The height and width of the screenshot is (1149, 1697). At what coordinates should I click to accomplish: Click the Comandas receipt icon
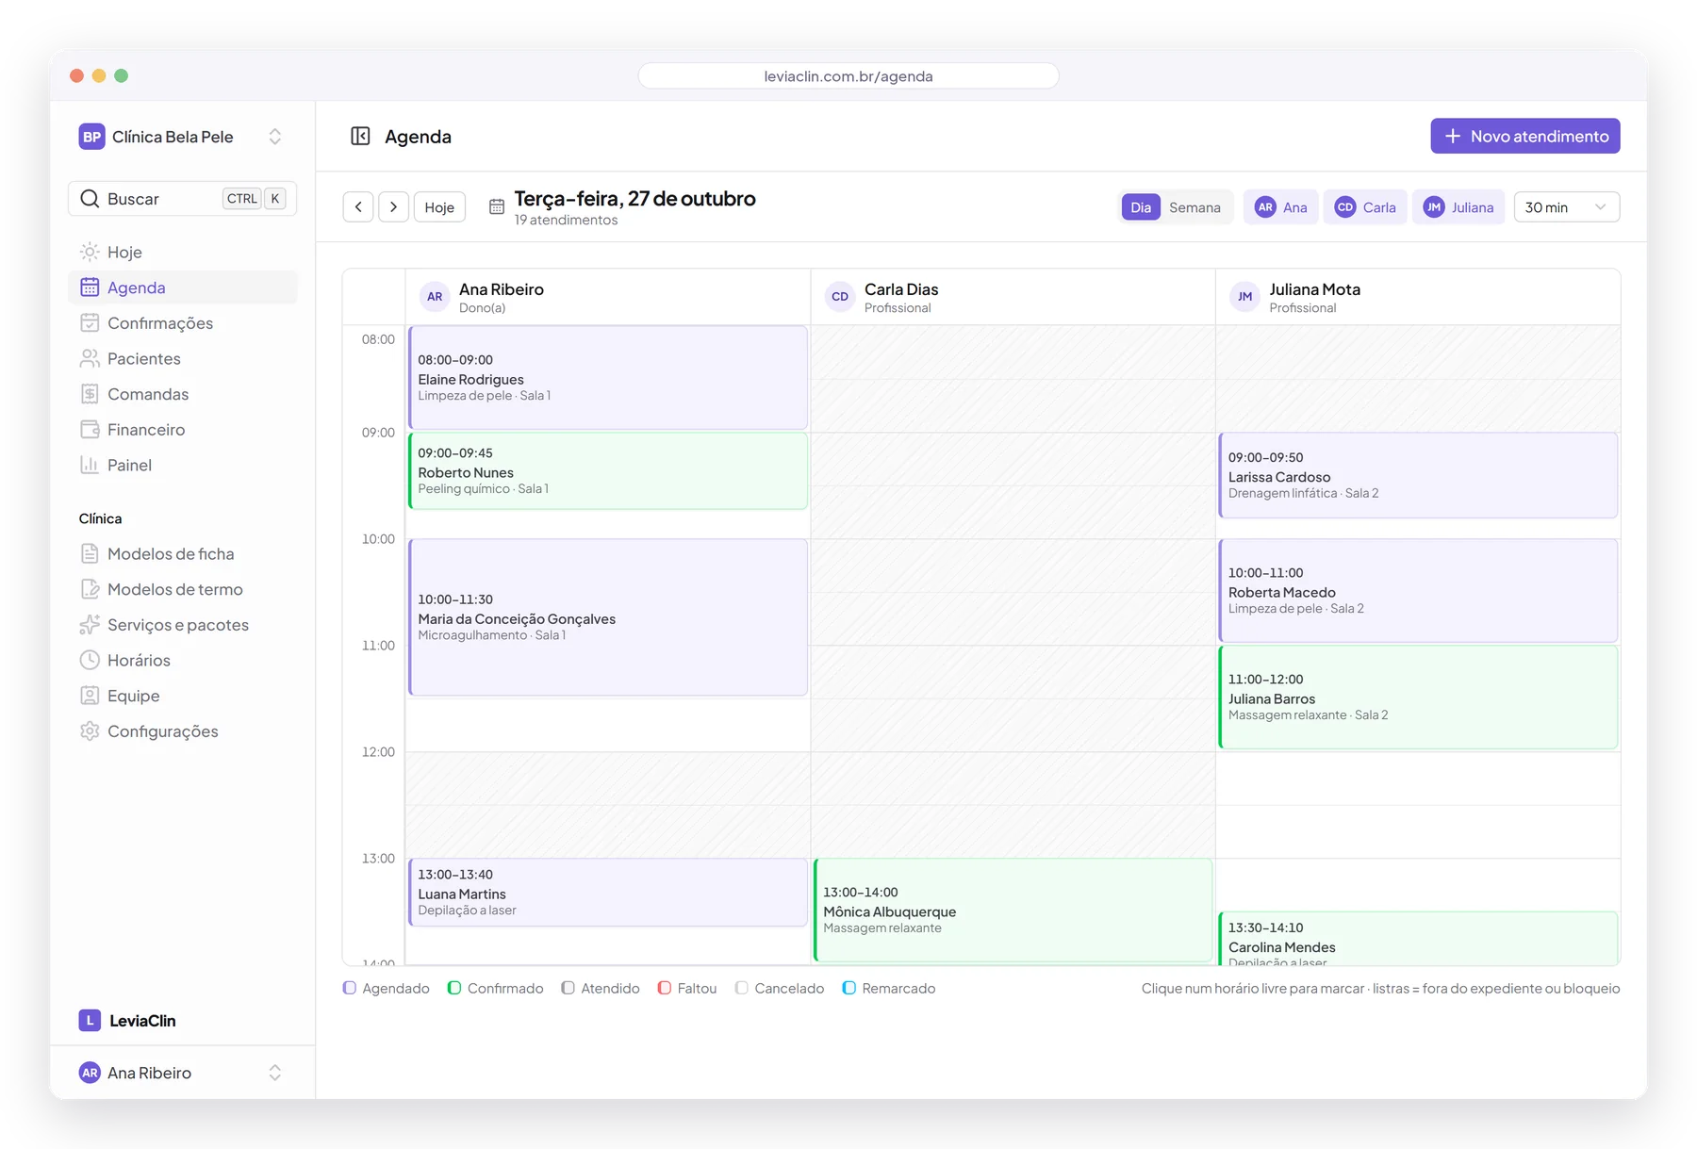90,394
